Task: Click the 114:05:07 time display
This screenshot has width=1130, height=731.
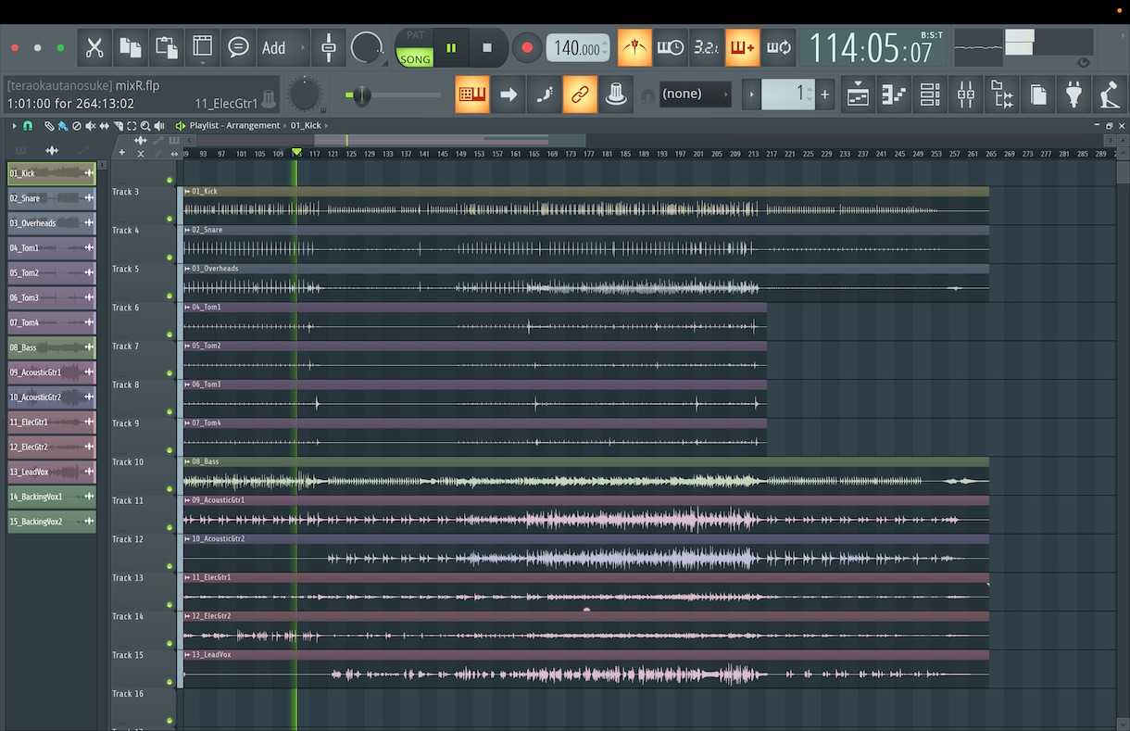Action: 872,49
